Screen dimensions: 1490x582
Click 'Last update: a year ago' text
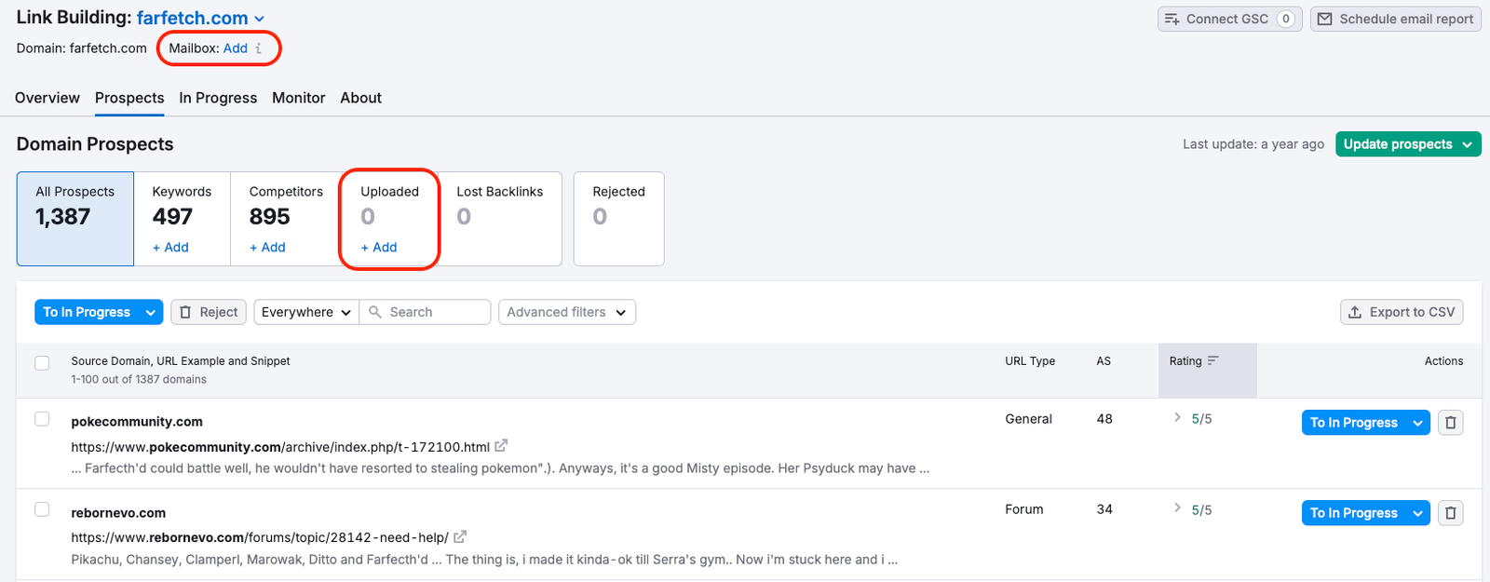pyautogui.click(x=1253, y=144)
